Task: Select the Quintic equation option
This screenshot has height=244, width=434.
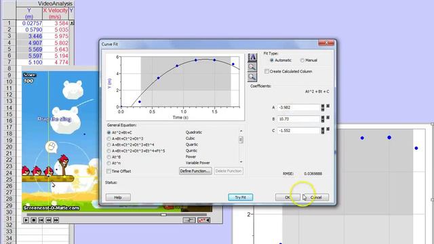Action: 108,150
